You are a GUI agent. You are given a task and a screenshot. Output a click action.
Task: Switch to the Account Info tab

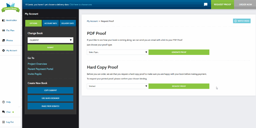pyautogui.click(x=51, y=23)
